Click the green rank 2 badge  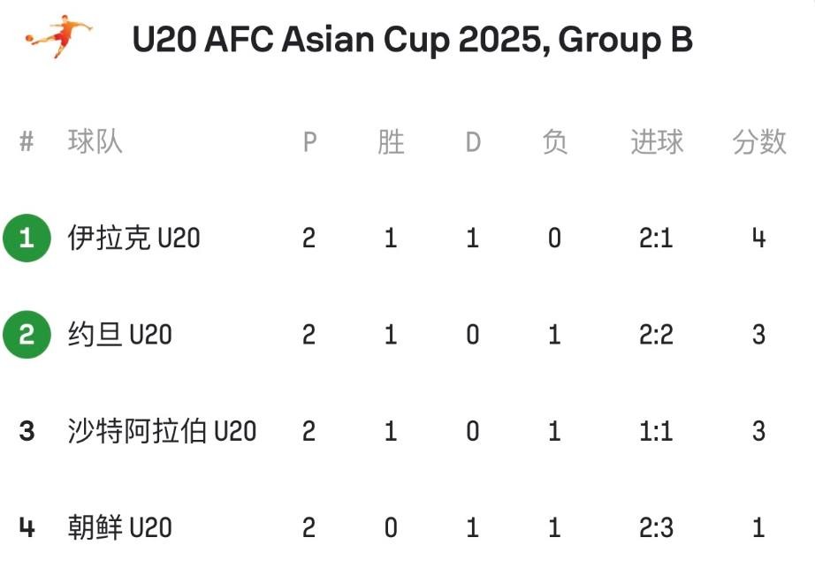pyautogui.click(x=27, y=334)
